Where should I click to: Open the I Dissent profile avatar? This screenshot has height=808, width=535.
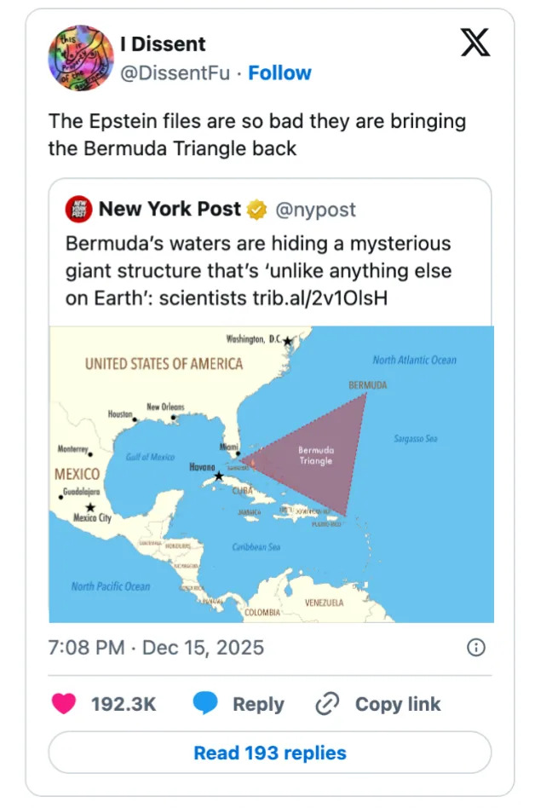coord(79,59)
